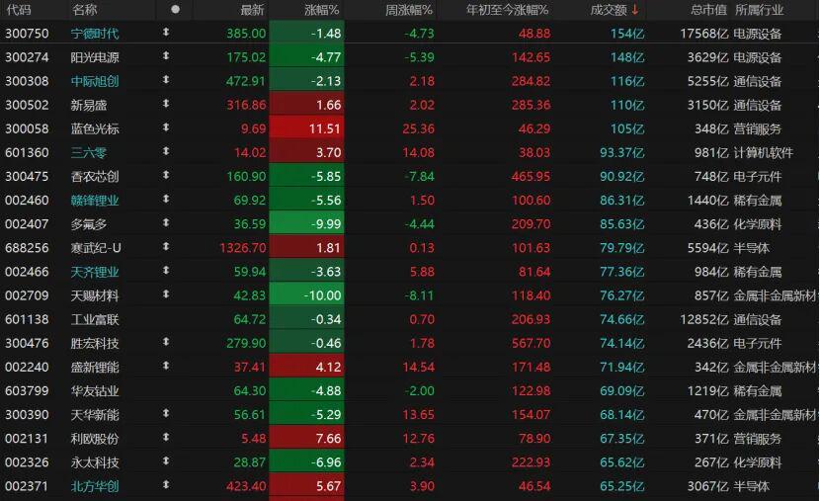Click the marker icon beside 宁德时代
The height and width of the screenshot is (501, 820).
(x=165, y=33)
